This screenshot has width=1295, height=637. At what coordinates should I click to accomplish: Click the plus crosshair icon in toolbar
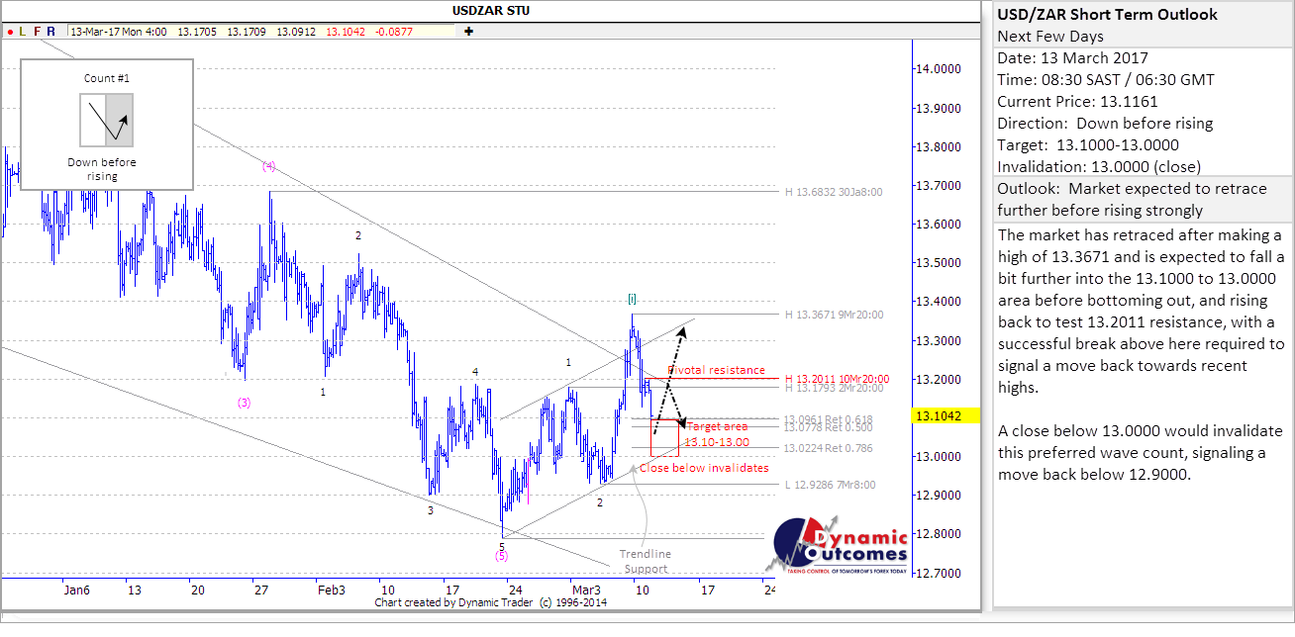pos(468,32)
